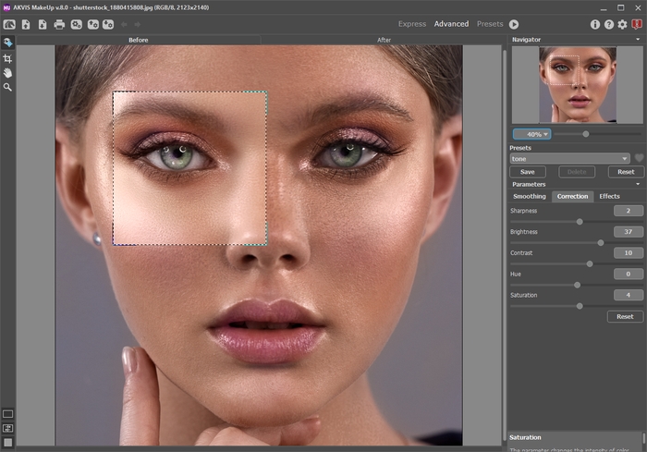The height and width of the screenshot is (452, 647).
Task: Open the 'tone' presets dropdown
Action: [x=569, y=158]
